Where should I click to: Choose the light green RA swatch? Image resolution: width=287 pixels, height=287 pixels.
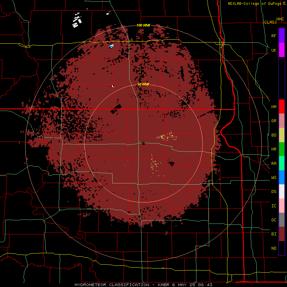282,163
